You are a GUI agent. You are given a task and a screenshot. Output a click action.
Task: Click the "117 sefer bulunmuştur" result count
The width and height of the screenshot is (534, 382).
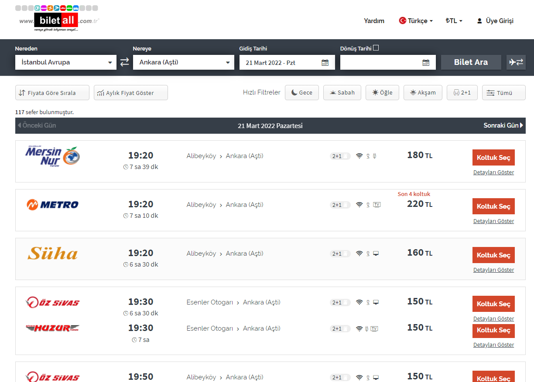coord(44,112)
